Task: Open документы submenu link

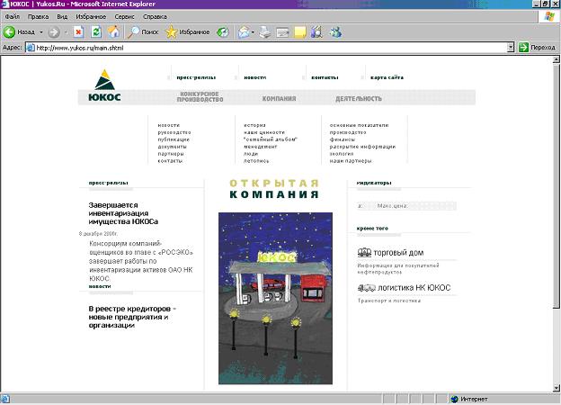Action: pyautogui.click(x=172, y=147)
